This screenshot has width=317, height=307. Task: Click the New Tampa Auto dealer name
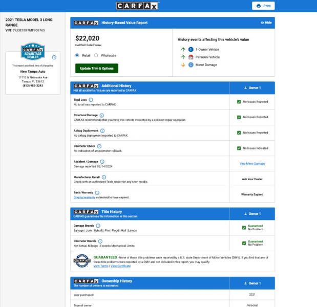click(x=33, y=72)
